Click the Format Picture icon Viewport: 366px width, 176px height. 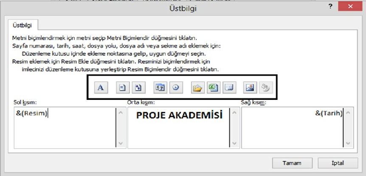(266, 88)
